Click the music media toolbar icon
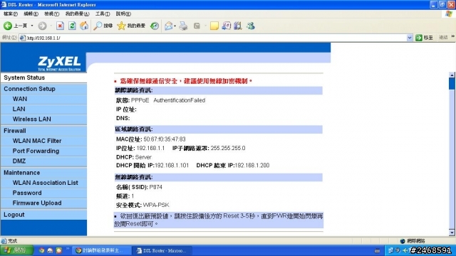The width and height of the screenshot is (456, 256). click(x=226, y=26)
